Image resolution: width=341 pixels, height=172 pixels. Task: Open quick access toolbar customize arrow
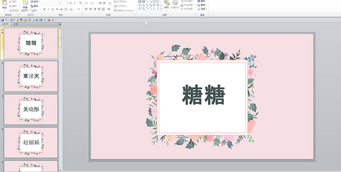click(53, 20)
